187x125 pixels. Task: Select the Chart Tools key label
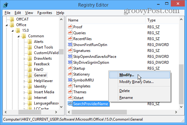(43, 47)
